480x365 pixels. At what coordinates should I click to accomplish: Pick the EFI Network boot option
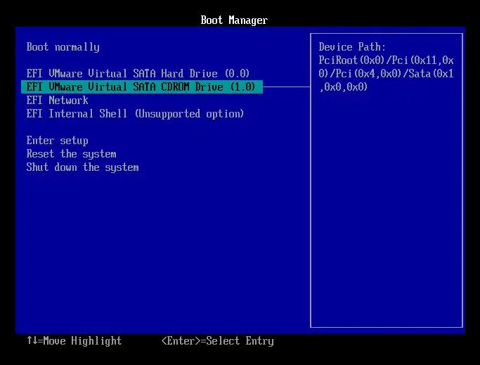click(57, 101)
